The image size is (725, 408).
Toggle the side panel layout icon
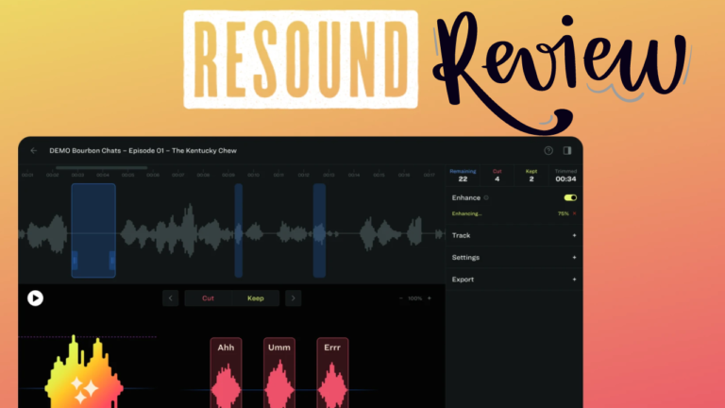pos(567,151)
